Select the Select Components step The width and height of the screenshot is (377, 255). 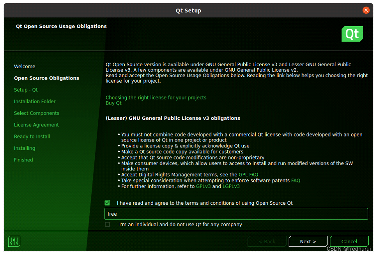(x=37, y=113)
